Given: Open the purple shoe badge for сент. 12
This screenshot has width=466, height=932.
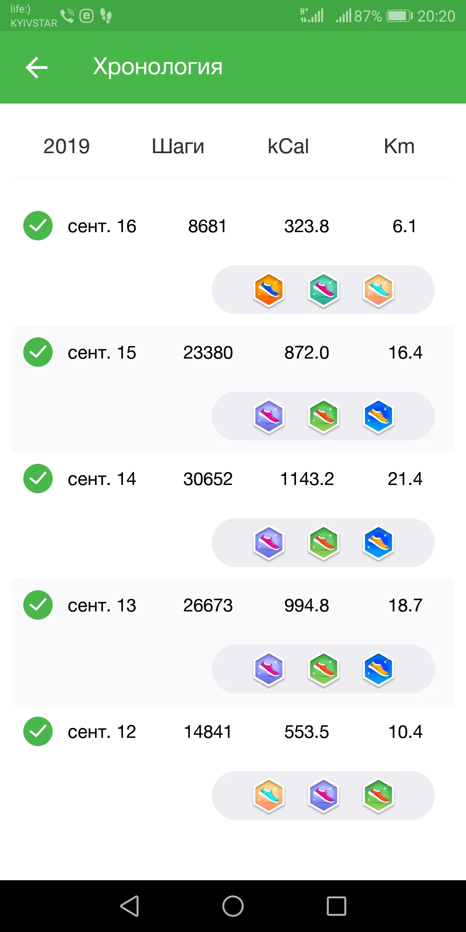Looking at the screenshot, I should tap(324, 795).
